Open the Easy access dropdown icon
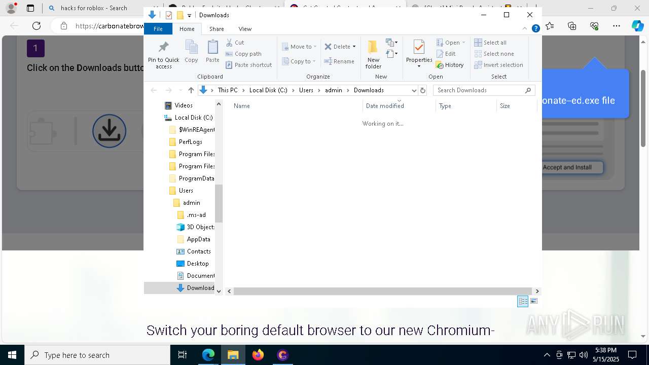649x365 pixels. click(x=392, y=53)
